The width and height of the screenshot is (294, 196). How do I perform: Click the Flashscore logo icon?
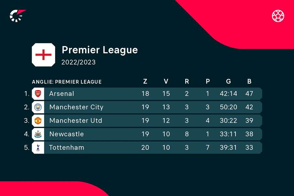(x=17, y=15)
